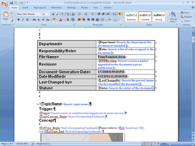Save the document from Quick Access toolbar
Image resolution: width=195 pixels, height=146 pixels.
pyautogui.click(x=12, y=2)
